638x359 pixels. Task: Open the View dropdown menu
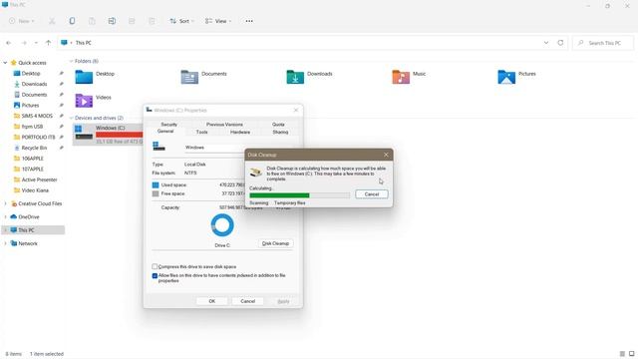coord(218,21)
